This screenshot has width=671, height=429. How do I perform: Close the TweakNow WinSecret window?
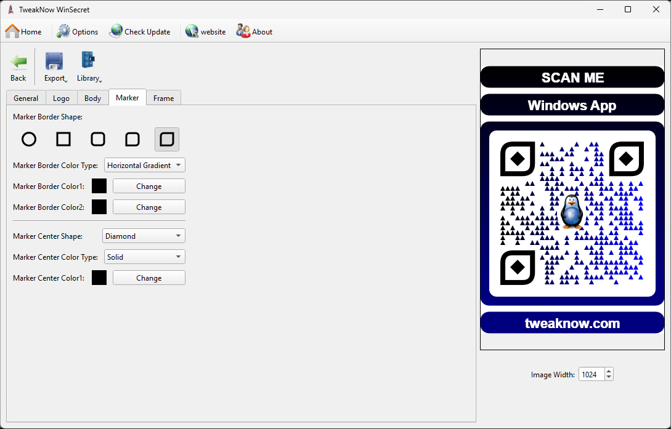(x=656, y=9)
